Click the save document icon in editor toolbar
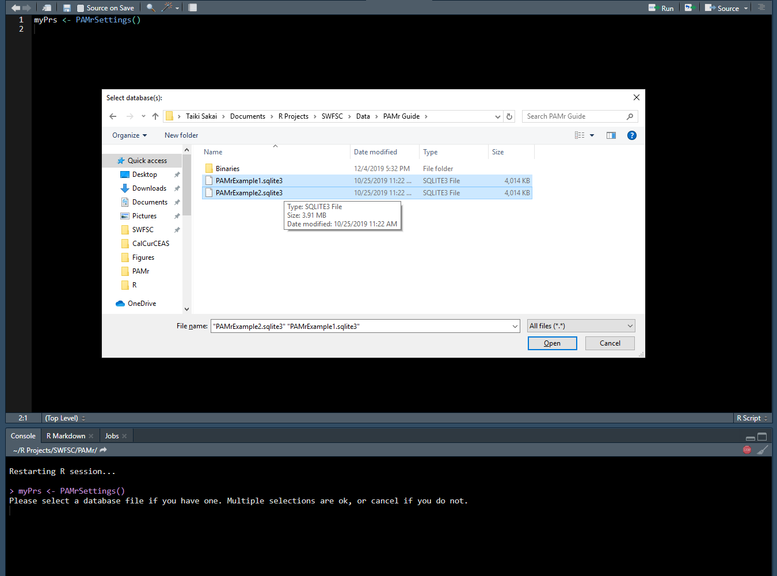This screenshot has height=576, width=777. click(67, 8)
